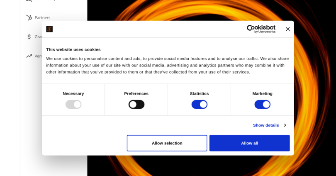Click the site logo in cookie dialog
336x176 pixels.
tap(49, 29)
